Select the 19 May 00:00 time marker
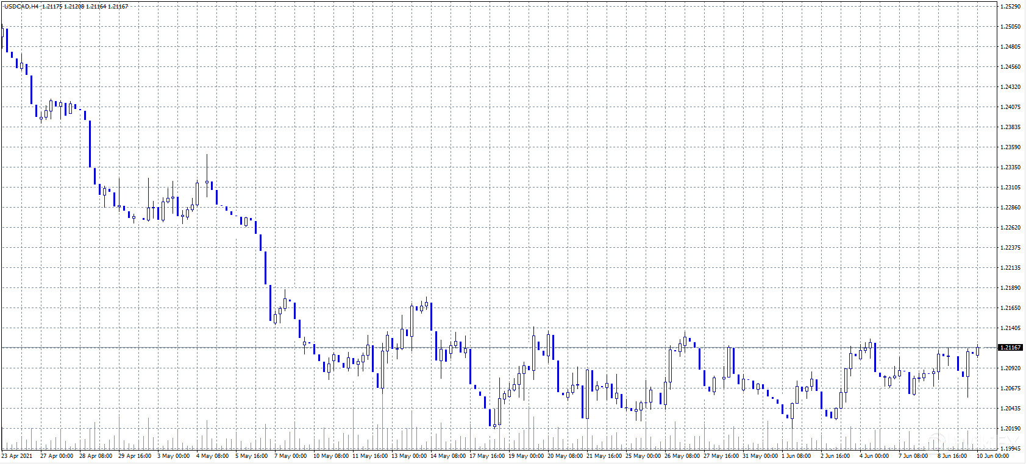 pyautogui.click(x=525, y=456)
